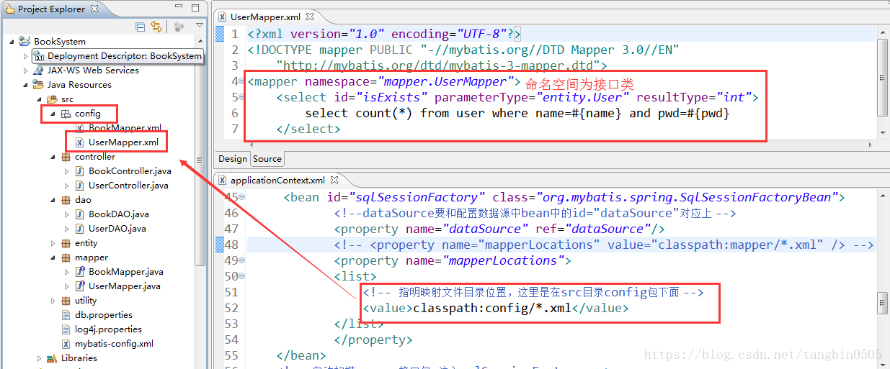Click the disabled working set icon in Project Explorer toolbar
The height and width of the screenshot is (369, 890).
coord(179,27)
